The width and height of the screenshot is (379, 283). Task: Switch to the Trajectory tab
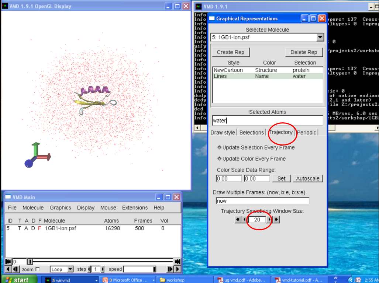click(280, 132)
